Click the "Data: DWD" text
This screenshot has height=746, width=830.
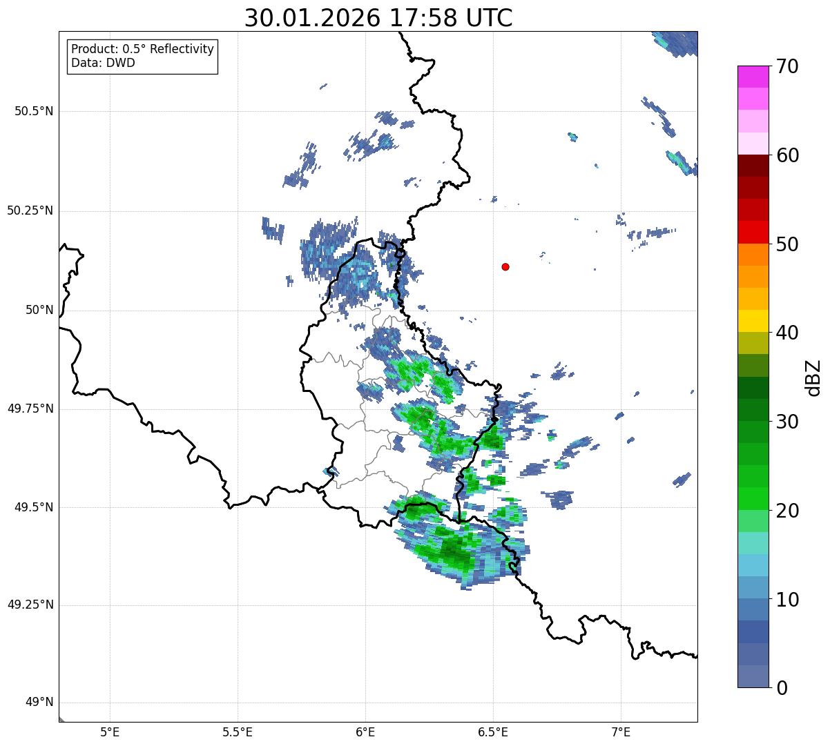[x=103, y=63]
